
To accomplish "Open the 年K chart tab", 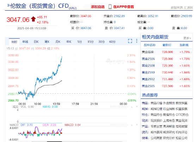I will point(69,42).
